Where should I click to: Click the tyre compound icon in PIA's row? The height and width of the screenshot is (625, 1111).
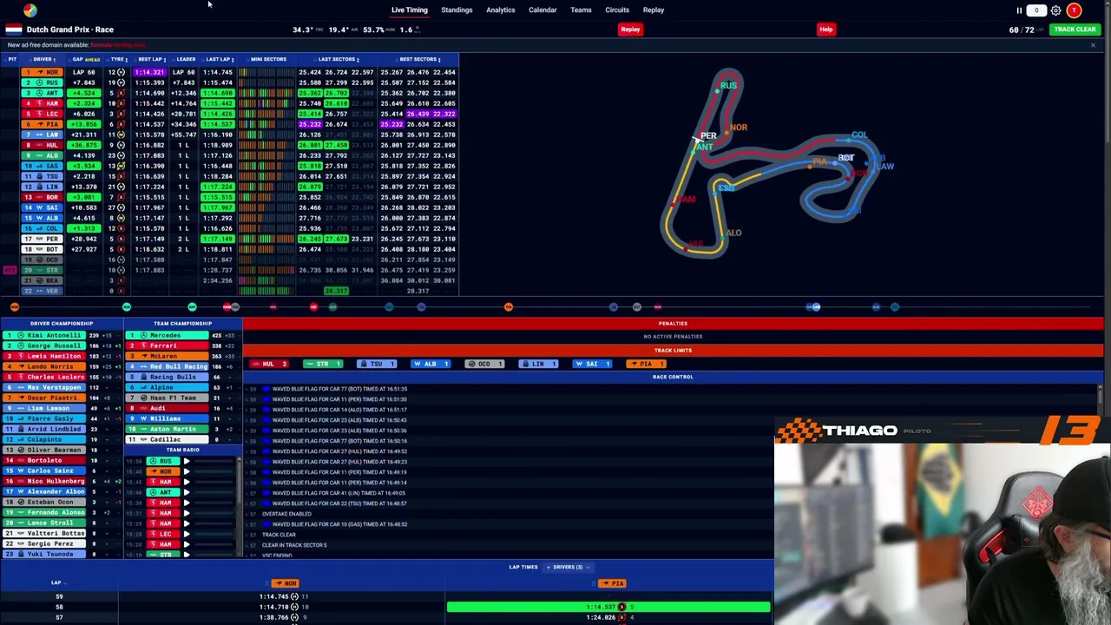pos(121,124)
